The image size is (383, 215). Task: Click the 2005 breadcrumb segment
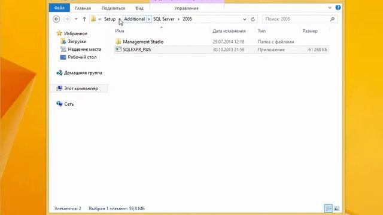pyautogui.click(x=187, y=19)
